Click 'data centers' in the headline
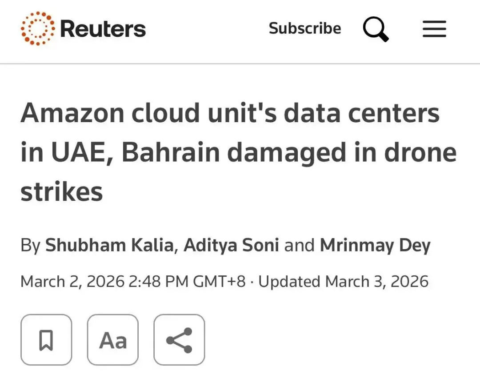This screenshot has height=382, width=480. coord(361,113)
